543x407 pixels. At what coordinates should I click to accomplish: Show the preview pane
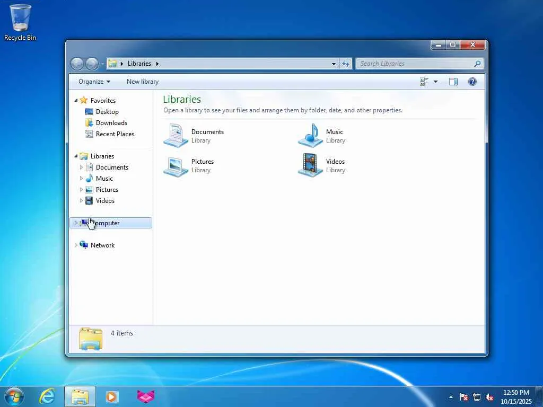click(453, 82)
